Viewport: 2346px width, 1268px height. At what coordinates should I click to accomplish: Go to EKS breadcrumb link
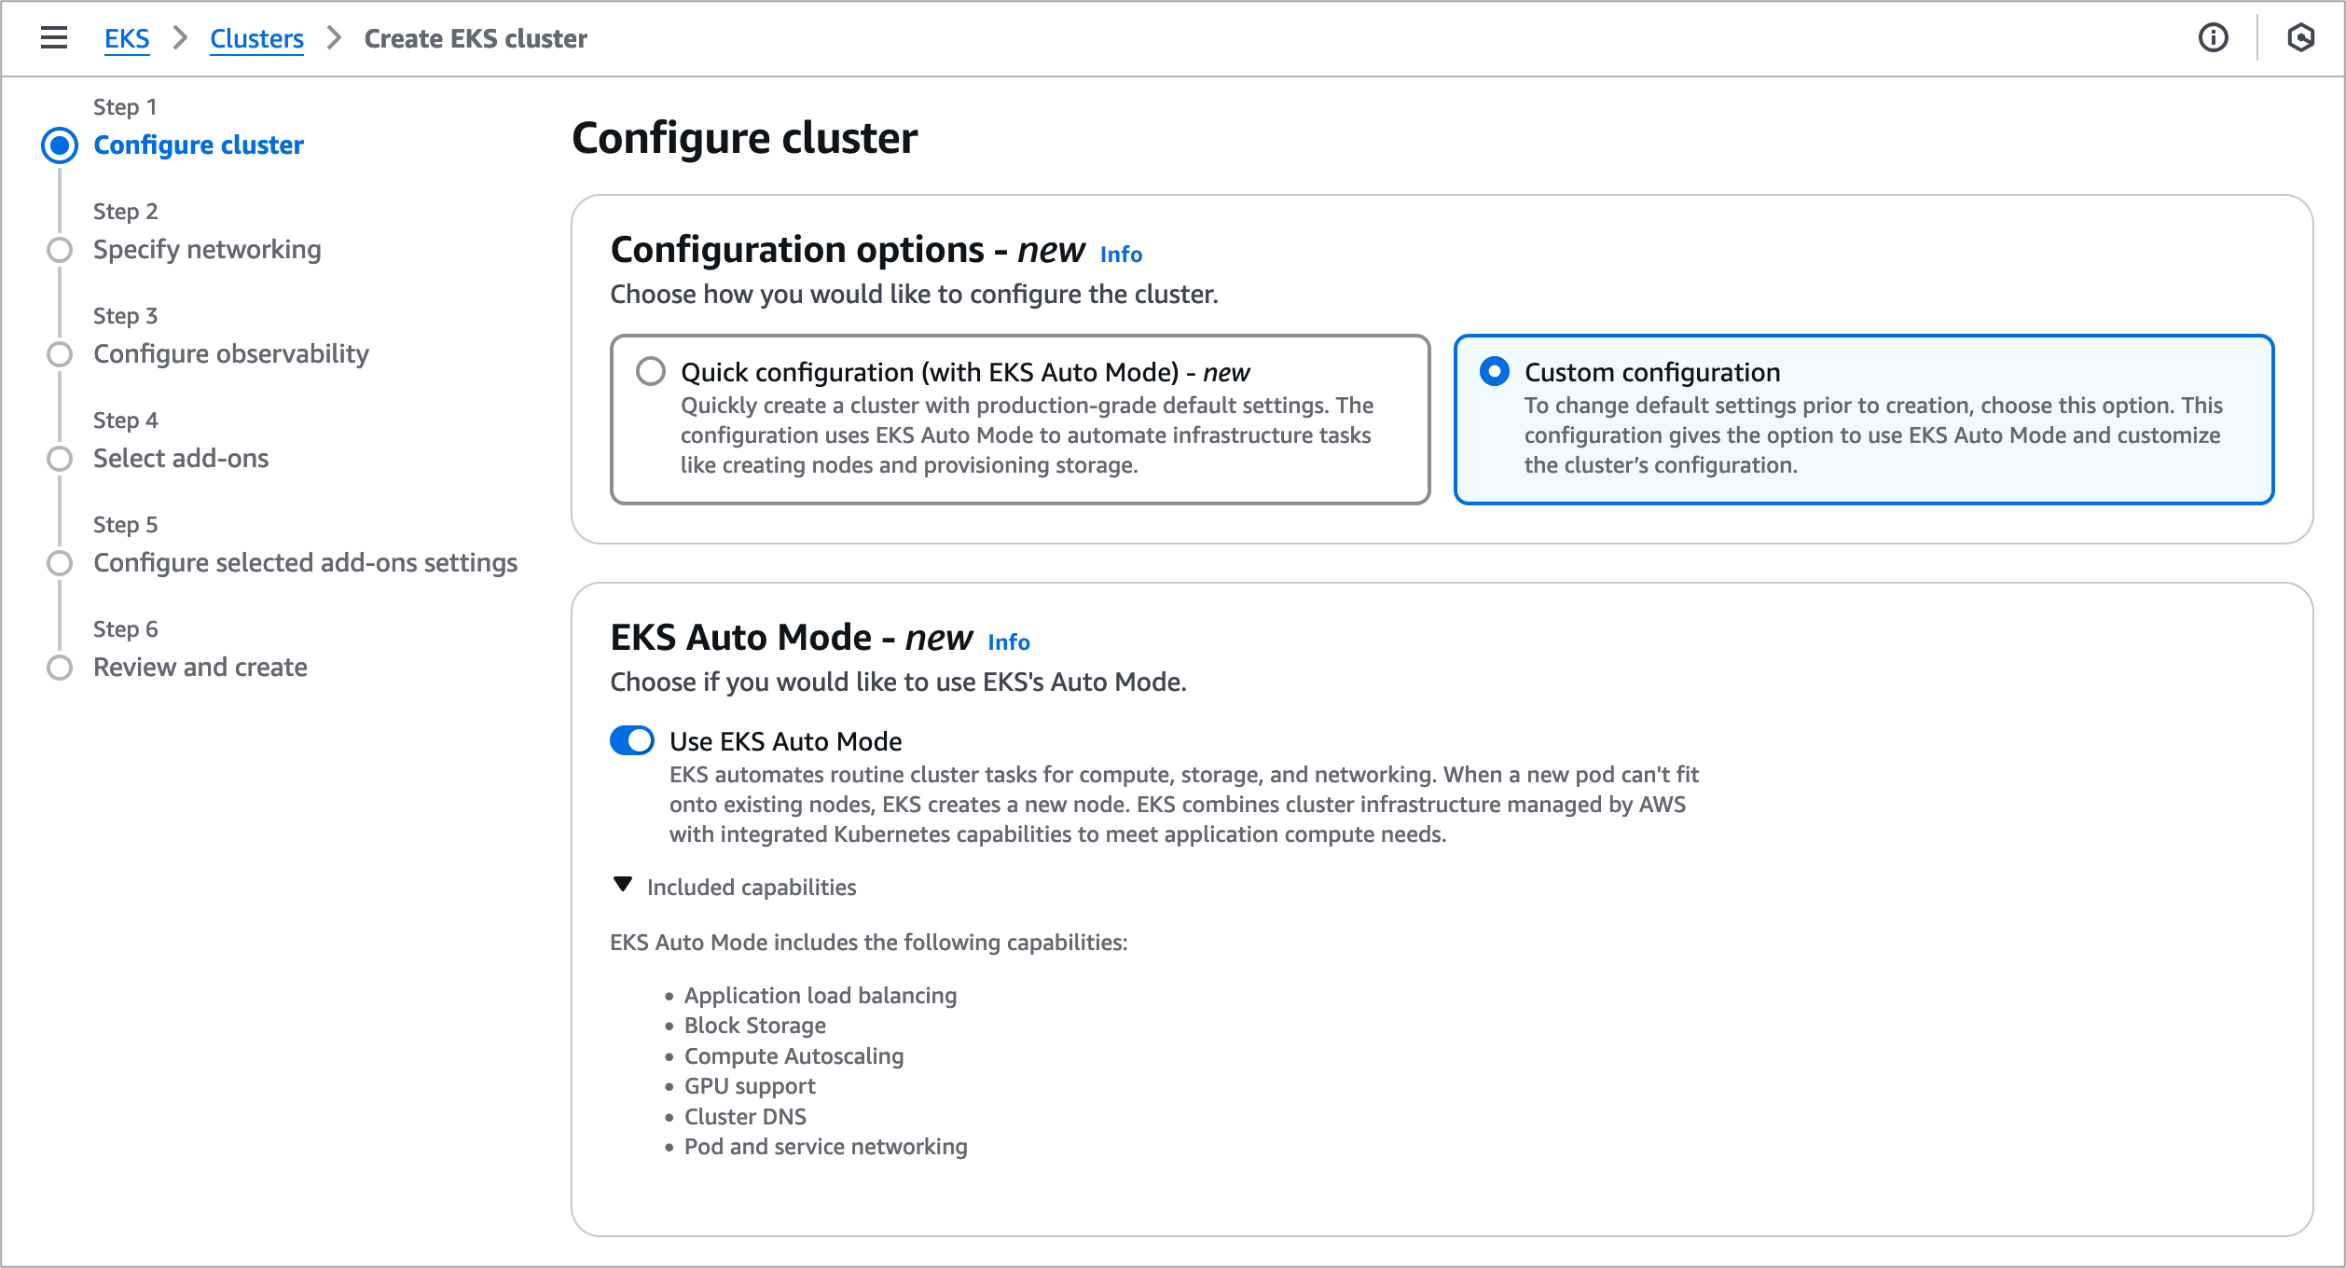pos(127,38)
